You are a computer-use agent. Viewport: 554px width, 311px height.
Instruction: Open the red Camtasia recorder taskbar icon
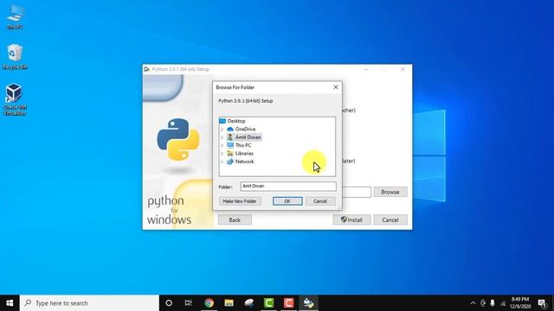tap(288, 303)
